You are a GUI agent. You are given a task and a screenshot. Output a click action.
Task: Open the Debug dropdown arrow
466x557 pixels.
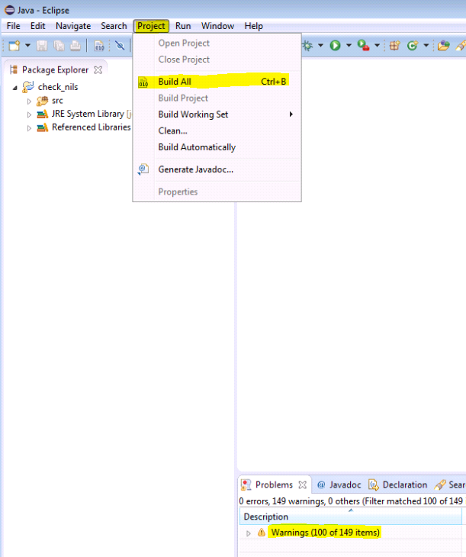pos(321,46)
